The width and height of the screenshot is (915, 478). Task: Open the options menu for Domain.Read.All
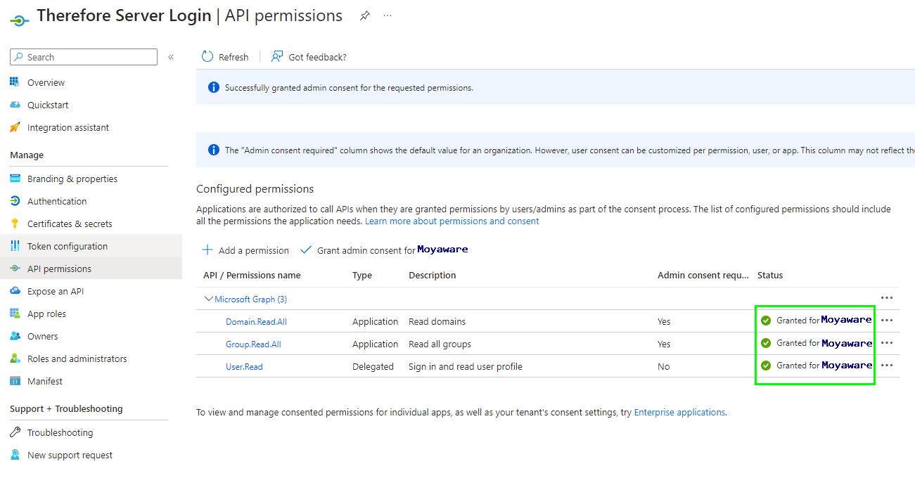(887, 320)
